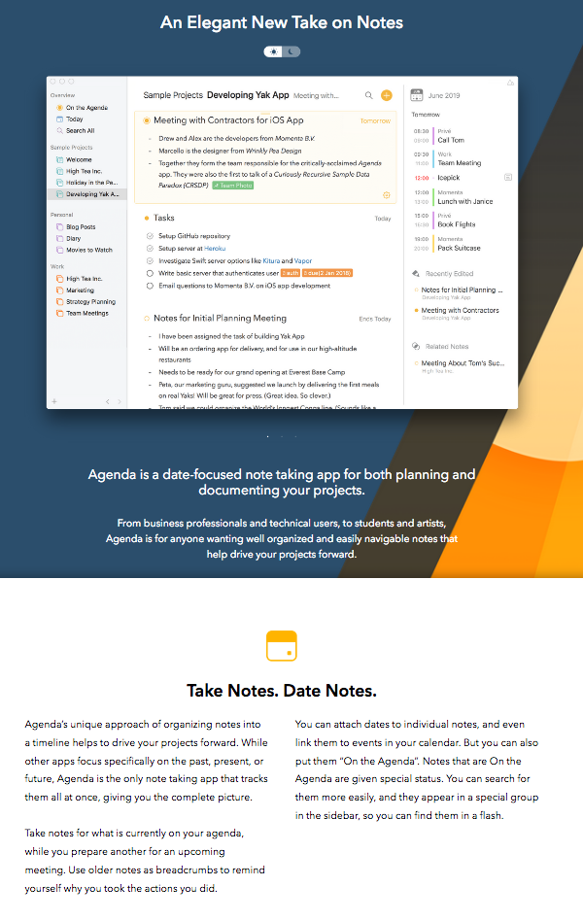Viewport: 583px width, 921px height.
Task: Click Sample Projects in the breadcrumb
Action: [173, 95]
